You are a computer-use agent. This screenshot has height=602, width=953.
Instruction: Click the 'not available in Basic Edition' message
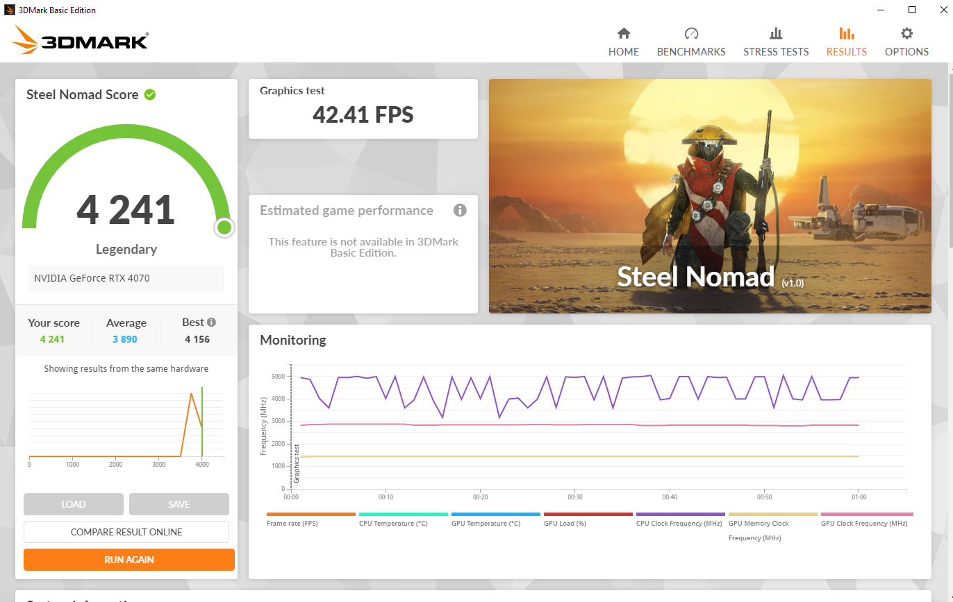pos(363,248)
